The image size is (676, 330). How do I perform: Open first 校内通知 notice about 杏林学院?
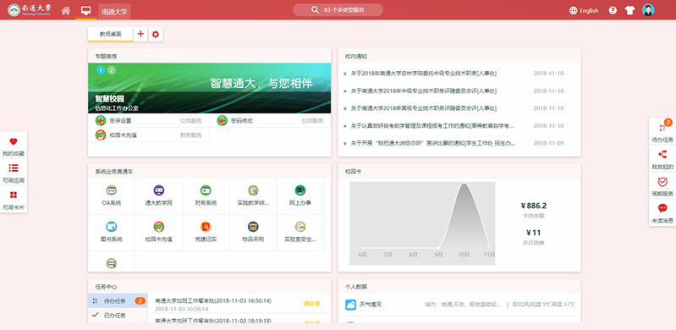[x=423, y=74]
